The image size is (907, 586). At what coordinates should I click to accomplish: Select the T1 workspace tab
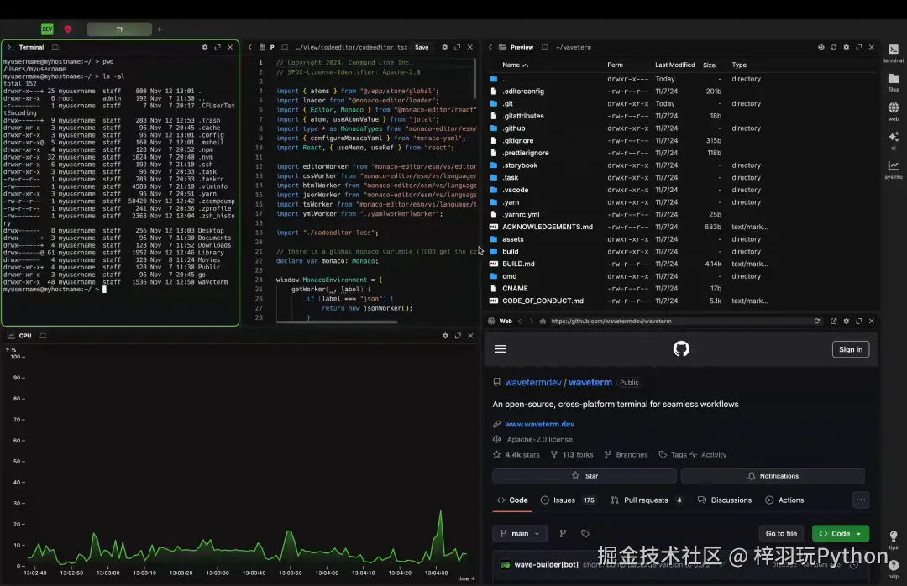tap(119, 29)
